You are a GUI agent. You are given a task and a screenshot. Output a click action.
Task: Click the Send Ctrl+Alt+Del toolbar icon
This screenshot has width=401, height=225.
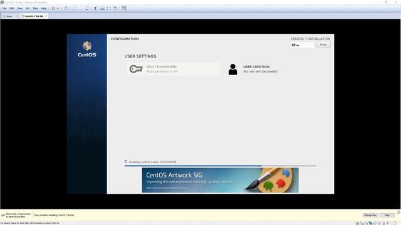click(x=66, y=8)
